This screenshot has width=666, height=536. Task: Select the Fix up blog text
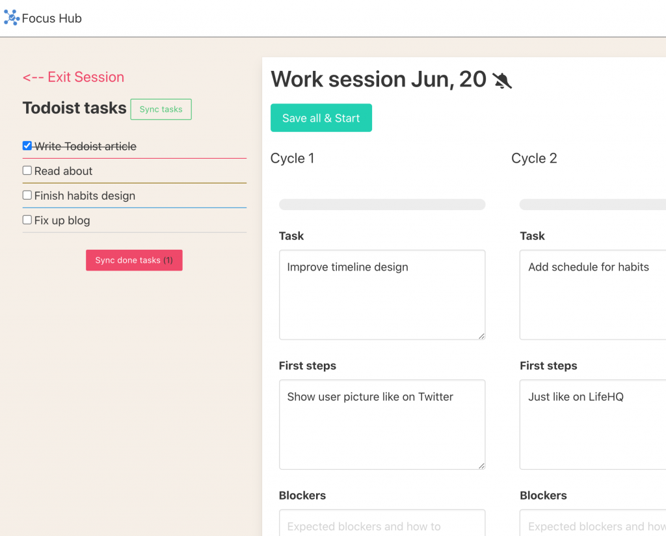pos(62,221)
